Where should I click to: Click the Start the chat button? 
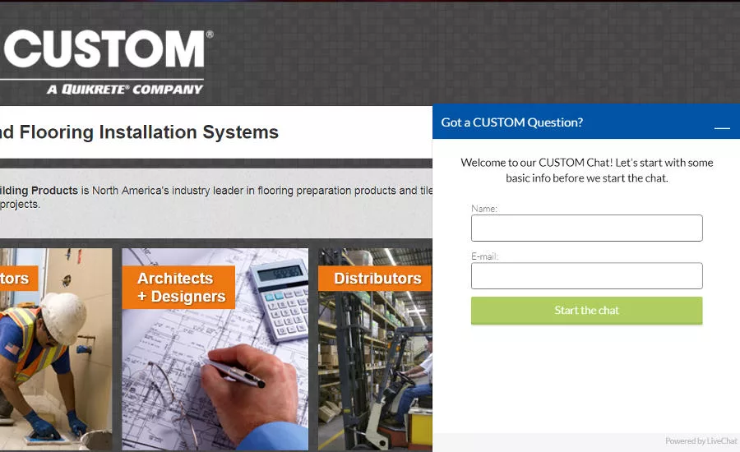586,310
